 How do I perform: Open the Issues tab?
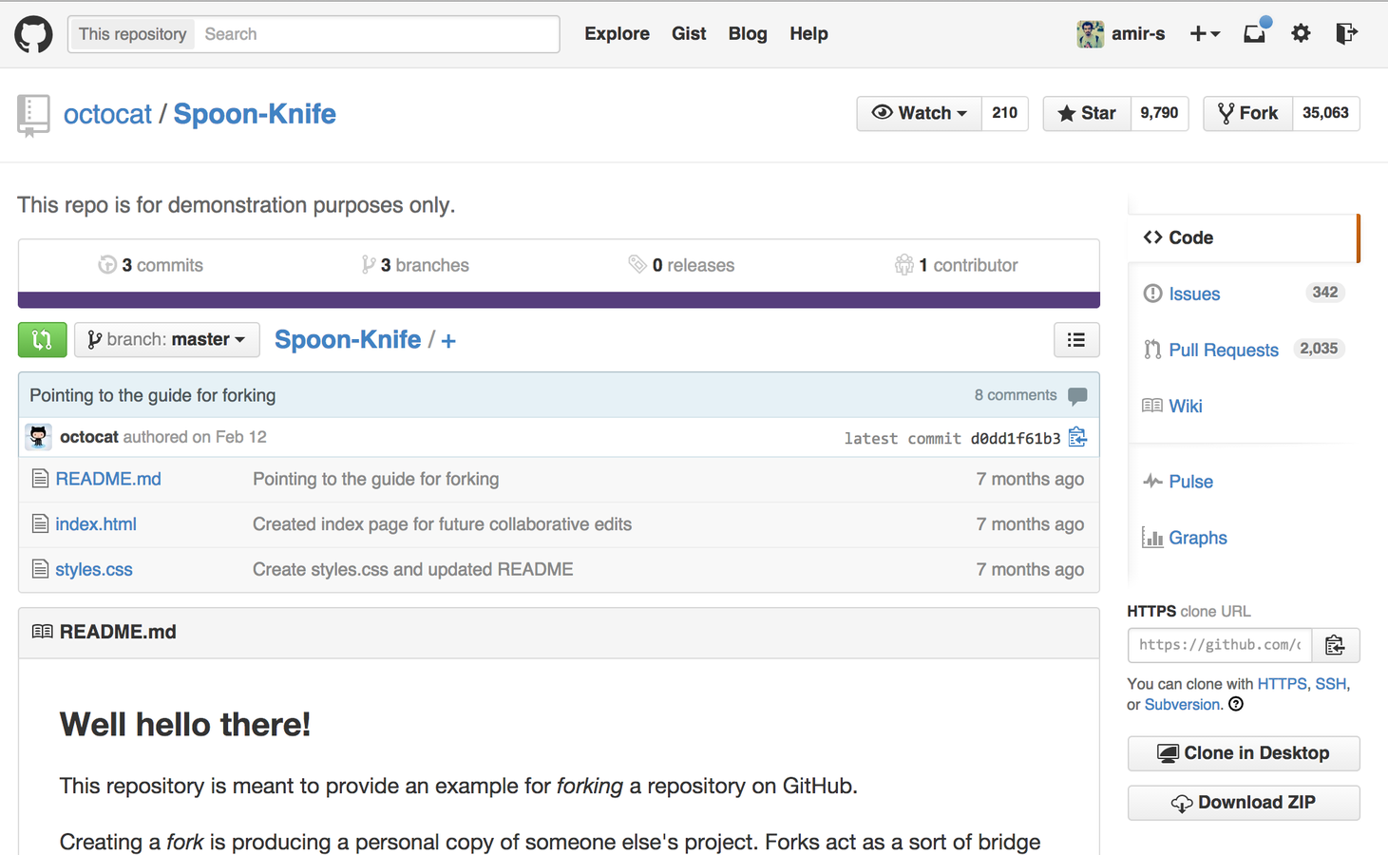(1194, 294)
